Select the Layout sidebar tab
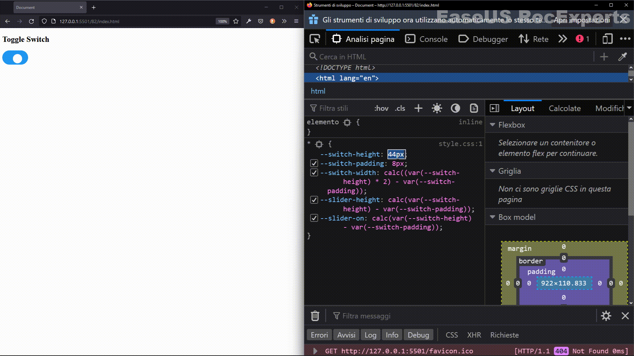Image resolution: width=634 pixels, height=356 pixels. coord(522,108)
